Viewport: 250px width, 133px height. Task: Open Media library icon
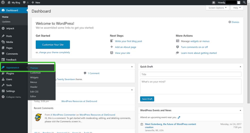pyautogui.click(x=3, y=42)
